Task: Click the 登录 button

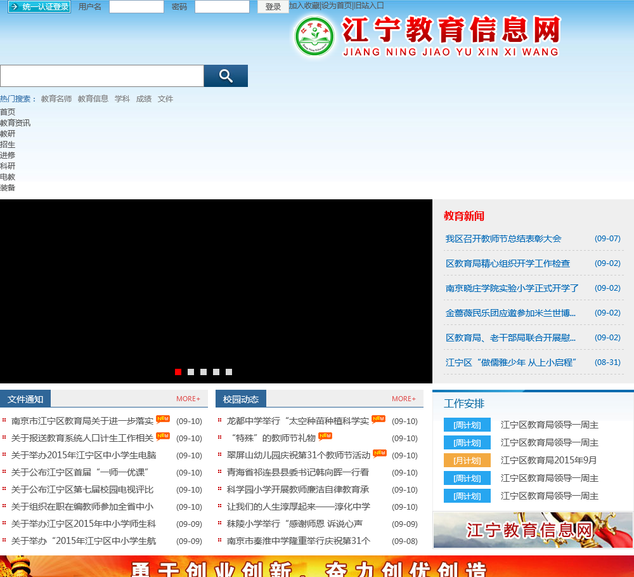Action: [x=273, y=7]
